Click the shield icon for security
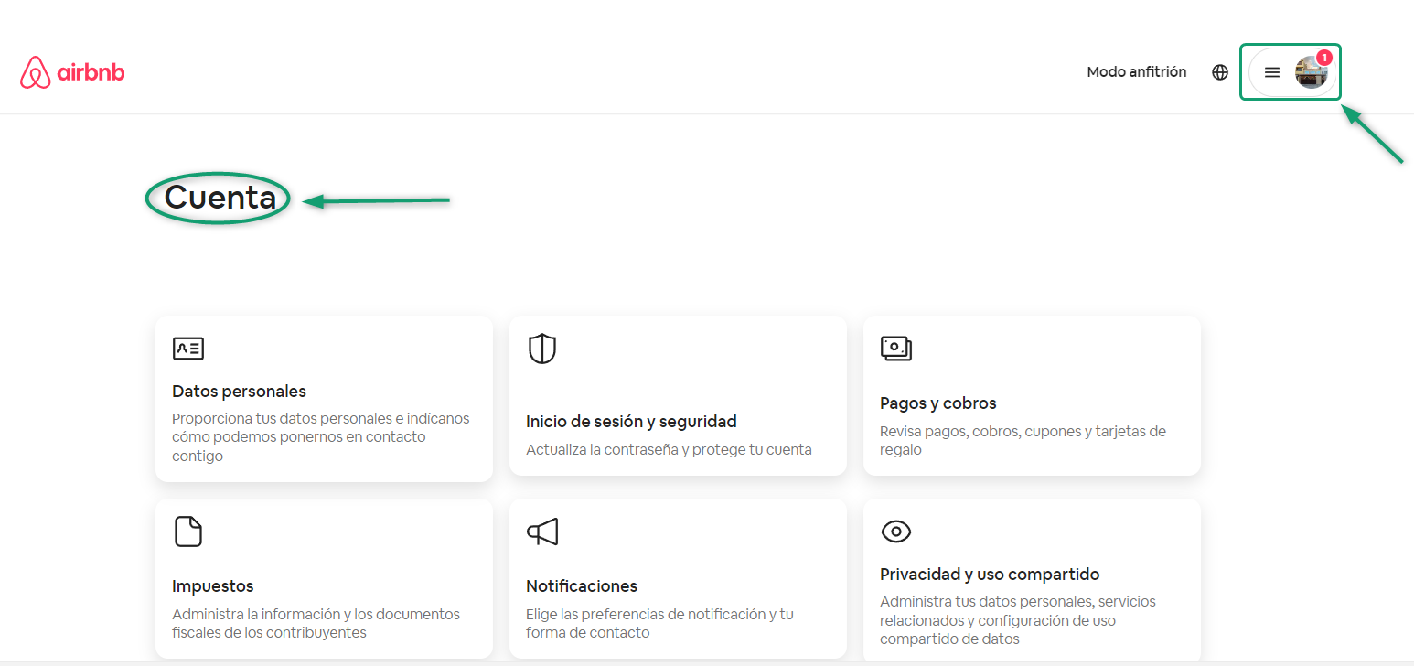Viewport: 1414px width, 666px height. point(542,349)
